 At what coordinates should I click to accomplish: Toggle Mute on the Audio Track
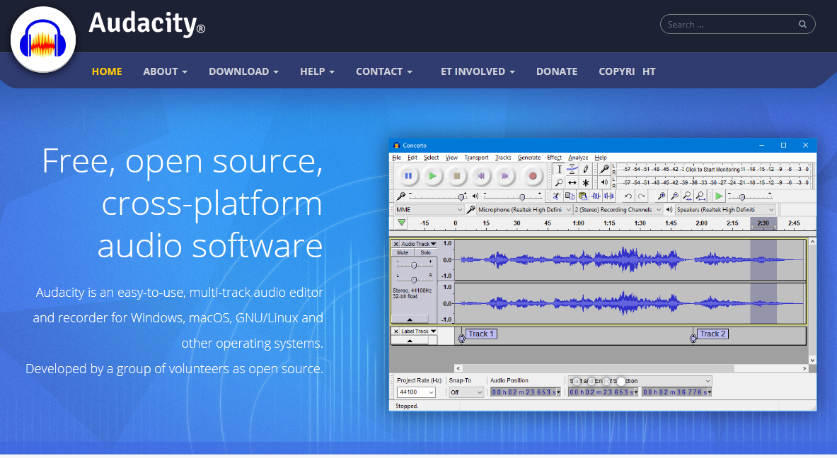pyautogui.click(x=403, y=252)
